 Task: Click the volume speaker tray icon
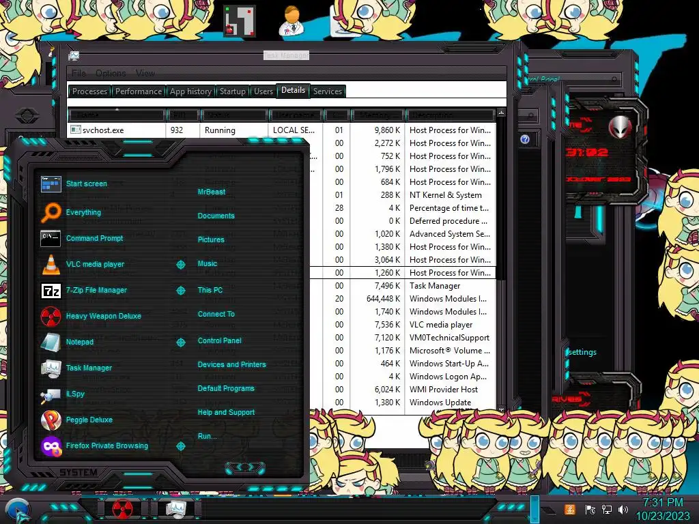[623, 509]
